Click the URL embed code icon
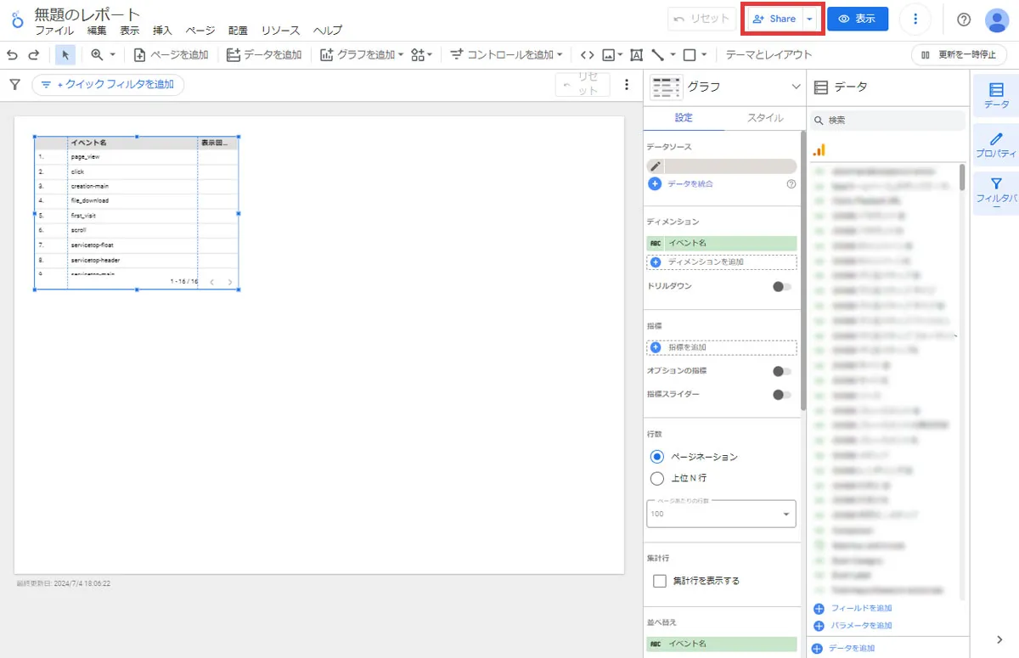This screenshot has width=1019, height=658. 587,54
